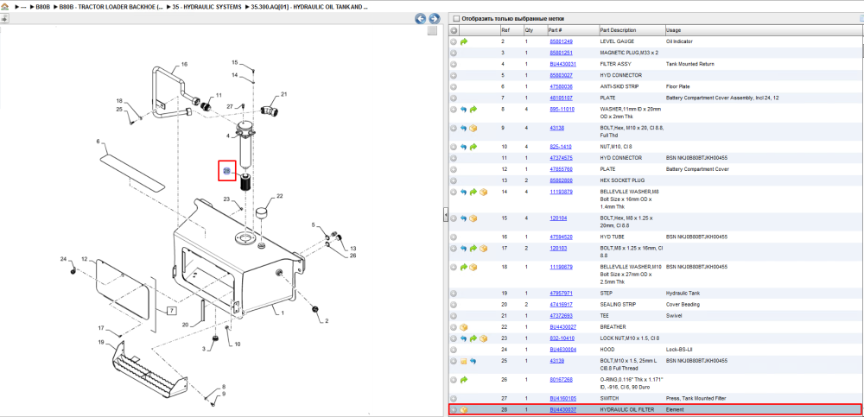864x417 pixels.
Task: Toggle the gray selector for FILTER ASSY row
Action: pos(454,64)
